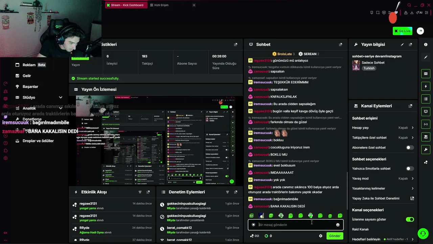Screen dimensions: 433x244
Task: Open emoji picker in message box
Action: (x=338, y=225)
